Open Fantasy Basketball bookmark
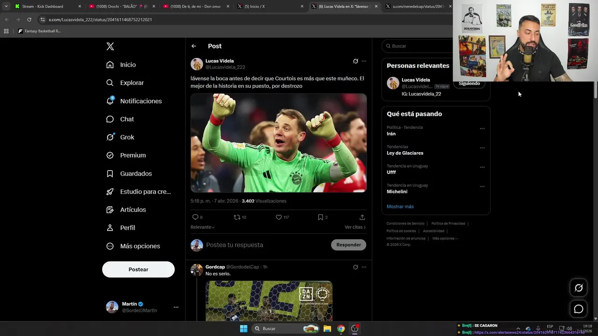 tap(39, 31)
